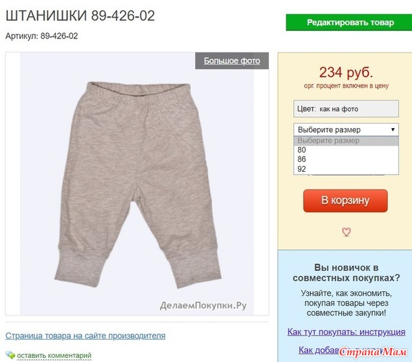Click the comment bubble icon
This screenshot has height=362, width=412.
coord(10,355)
